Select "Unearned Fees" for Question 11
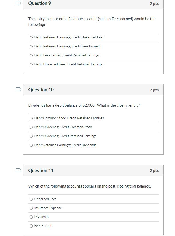The image size is (175, 236). 31,199
